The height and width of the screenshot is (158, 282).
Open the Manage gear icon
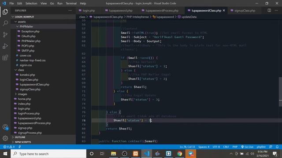(5, 138)
